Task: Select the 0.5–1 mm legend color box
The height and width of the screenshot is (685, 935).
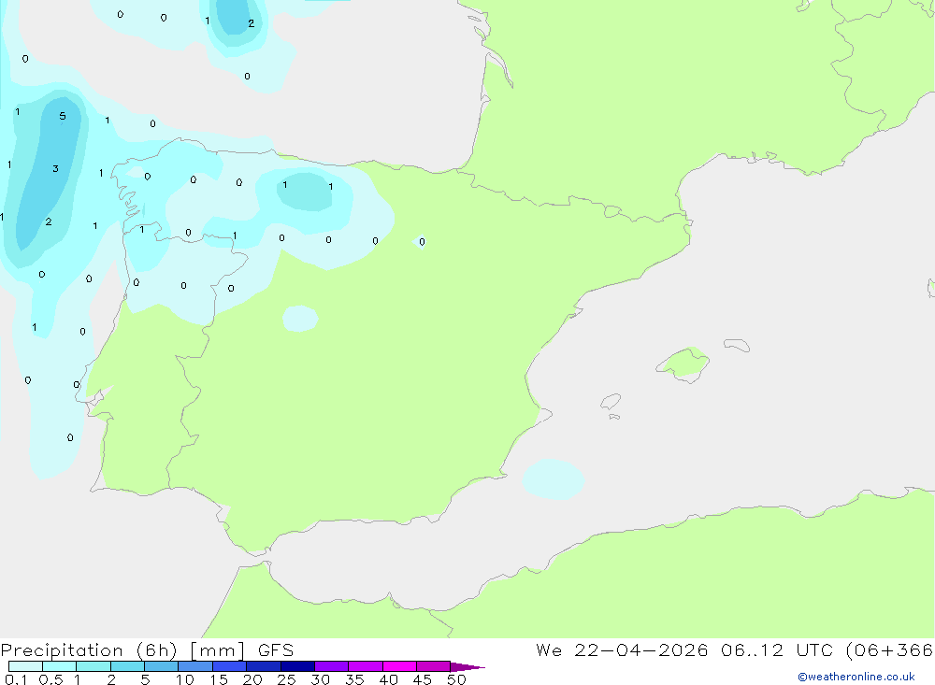Action: 60,666
